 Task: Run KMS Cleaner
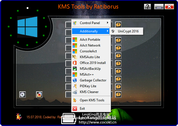[91, 92]
